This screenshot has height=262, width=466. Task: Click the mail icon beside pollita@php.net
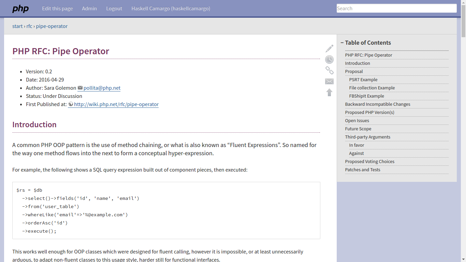80,88
